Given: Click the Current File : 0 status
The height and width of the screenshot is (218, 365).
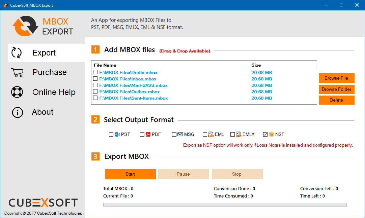Looking at the screenshot, I should point(118,196).
